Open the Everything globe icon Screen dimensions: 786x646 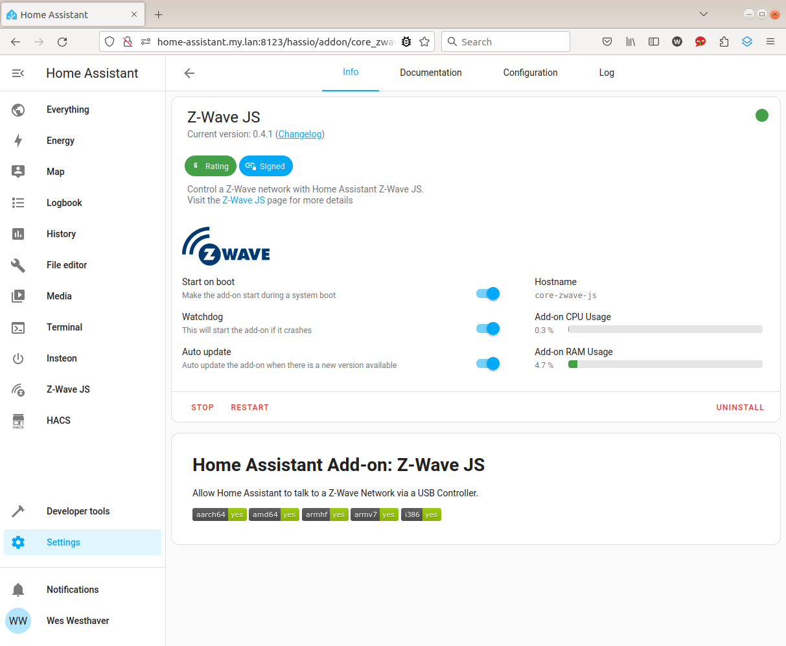point(18,110)
